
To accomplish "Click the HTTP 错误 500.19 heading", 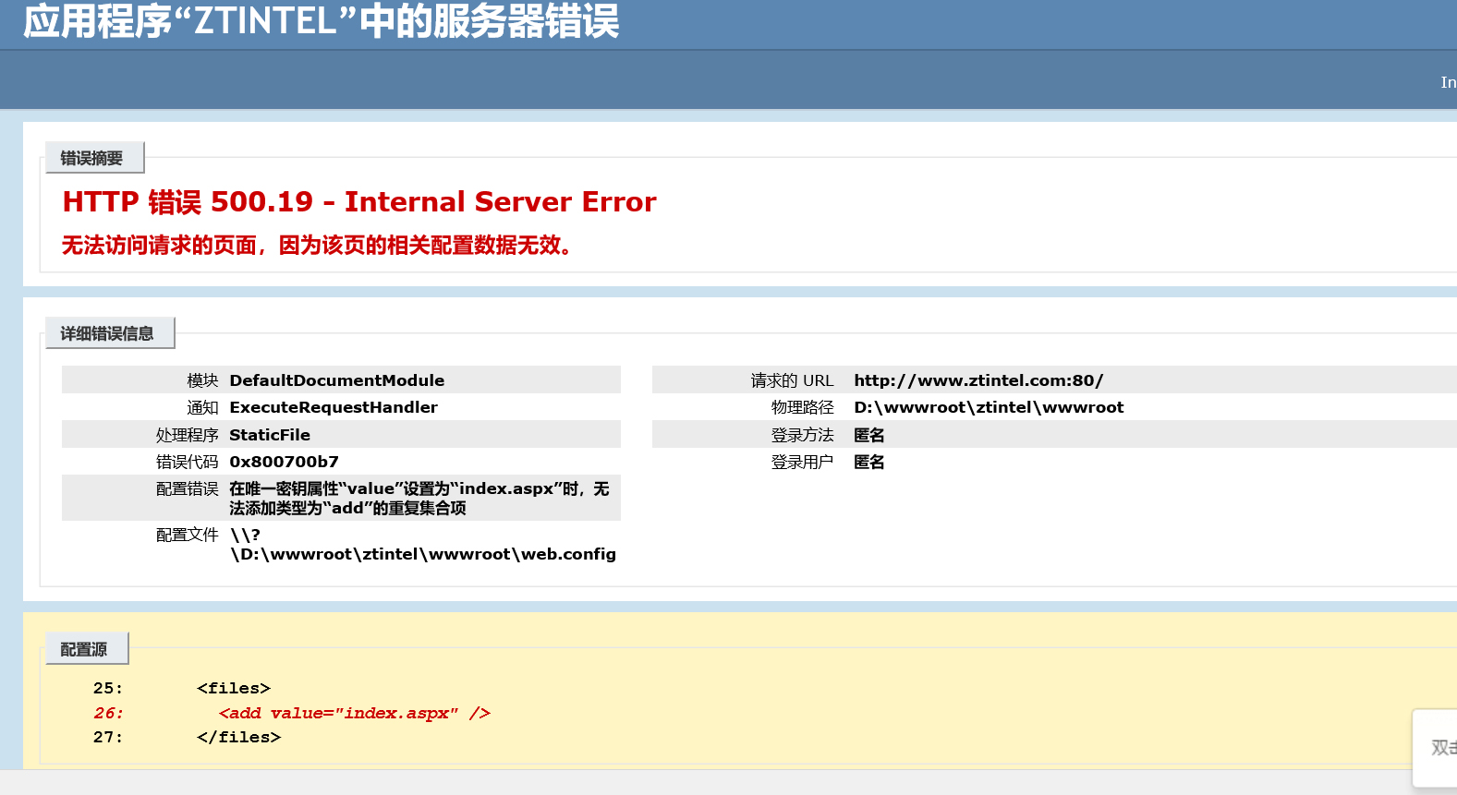I will click(x=358, y=202).
